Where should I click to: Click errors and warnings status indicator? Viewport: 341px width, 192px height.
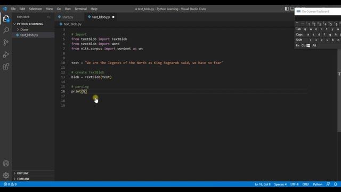coord(10,184)
